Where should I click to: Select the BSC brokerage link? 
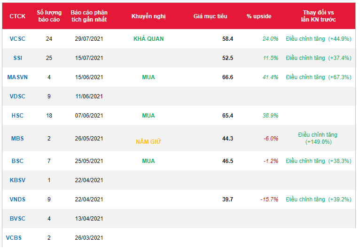[17, 161]
